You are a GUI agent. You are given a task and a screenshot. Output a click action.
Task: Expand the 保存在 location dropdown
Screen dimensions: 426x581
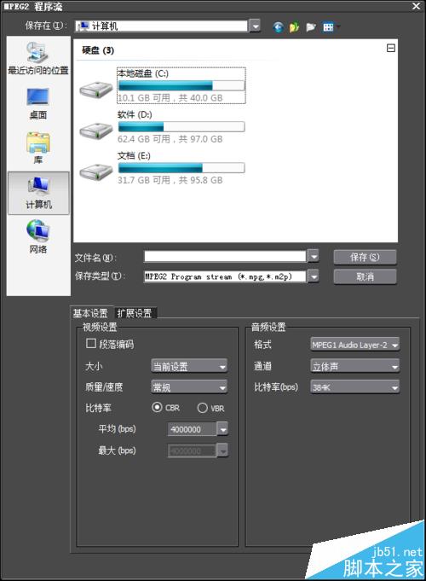[x=255, y=26]
